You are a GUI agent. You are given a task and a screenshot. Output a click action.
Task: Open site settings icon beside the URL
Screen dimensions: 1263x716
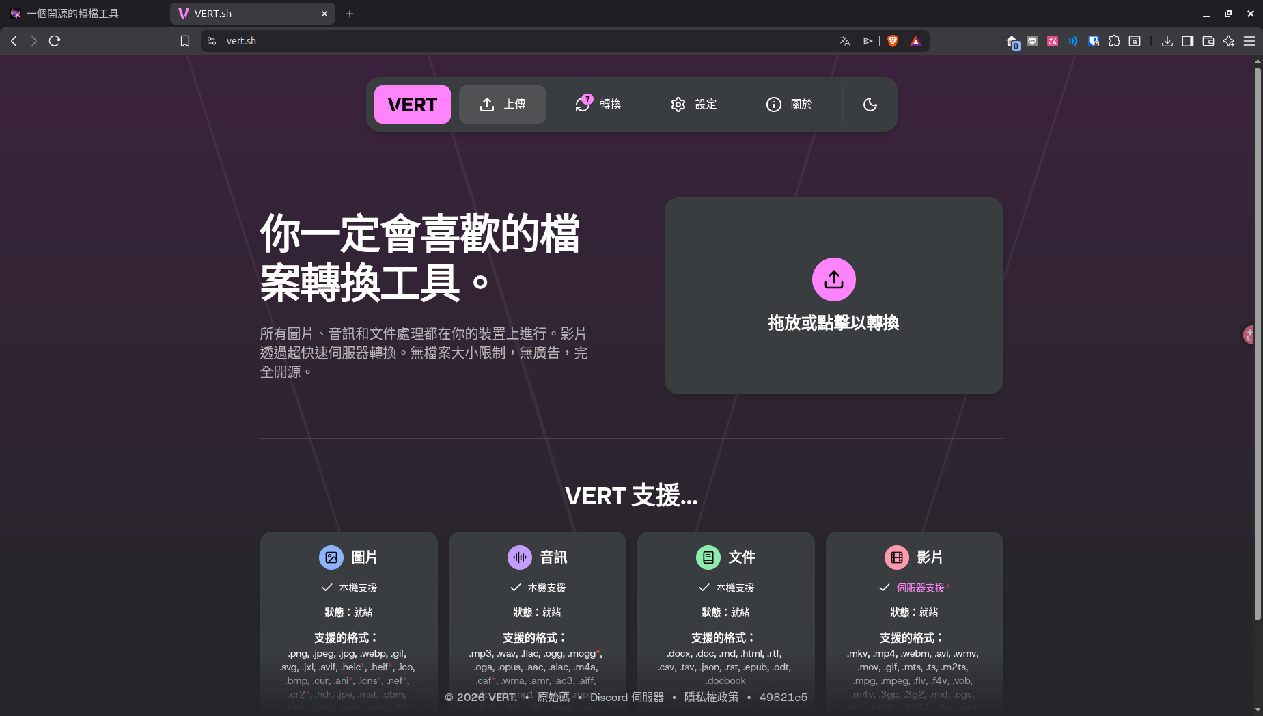(212, 41)
